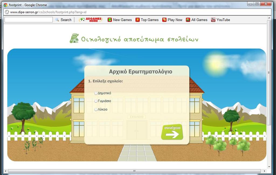
Task: Open the Top Games toolbar link
Action: click(x=147, y=20)
